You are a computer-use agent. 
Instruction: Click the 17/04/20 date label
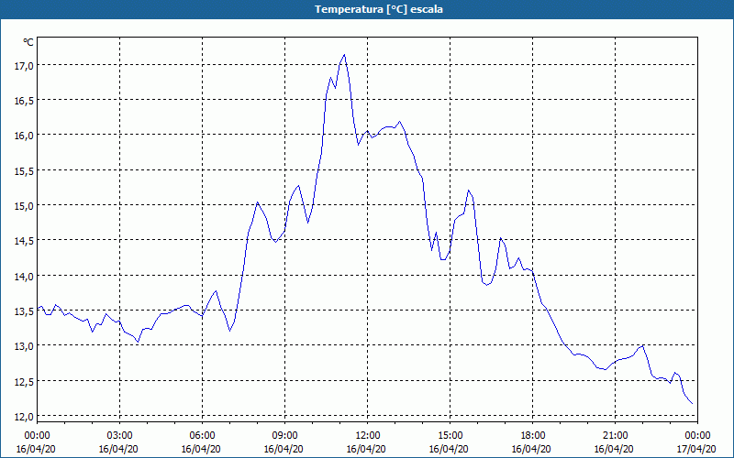pos(696,449)
